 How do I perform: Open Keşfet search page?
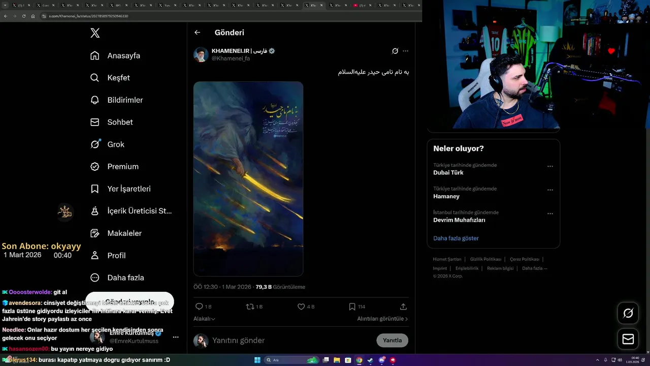[x=110, y=78]
